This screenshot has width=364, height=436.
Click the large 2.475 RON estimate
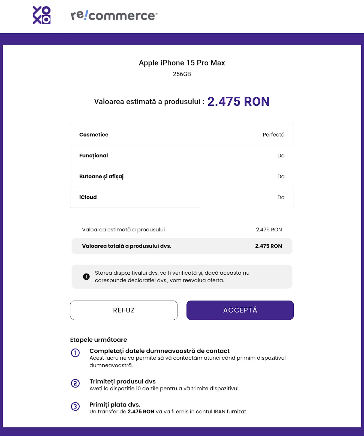239,102
